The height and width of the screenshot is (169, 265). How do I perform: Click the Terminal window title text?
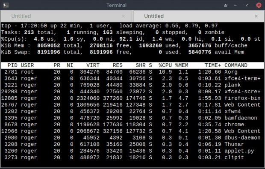point(116,5)
